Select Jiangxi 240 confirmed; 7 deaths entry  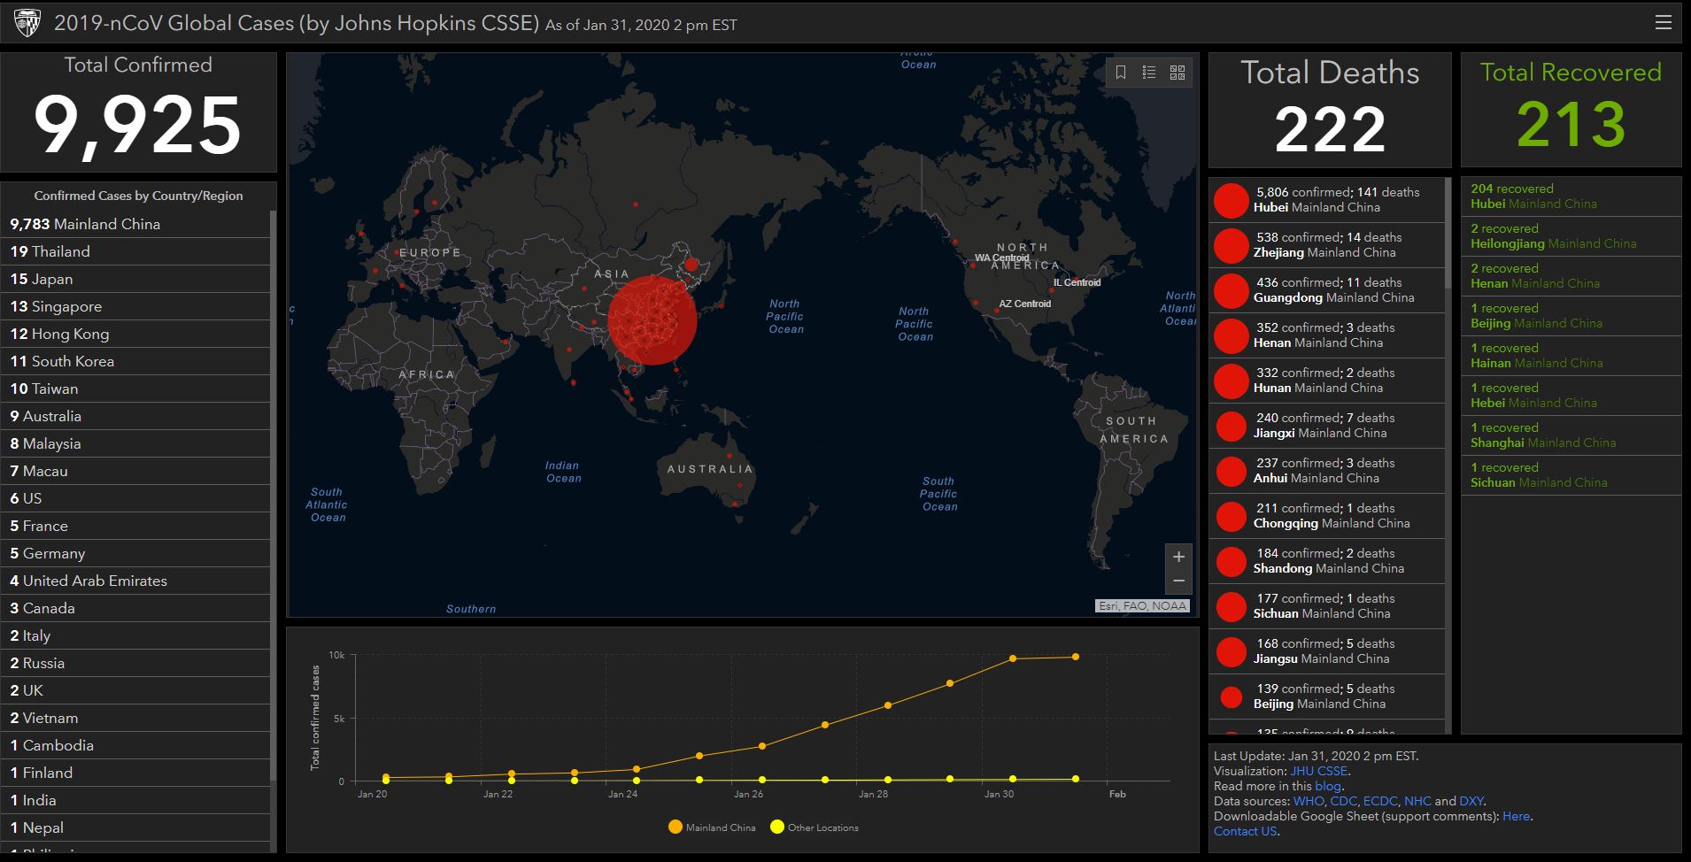click(x=1326, y=426)
